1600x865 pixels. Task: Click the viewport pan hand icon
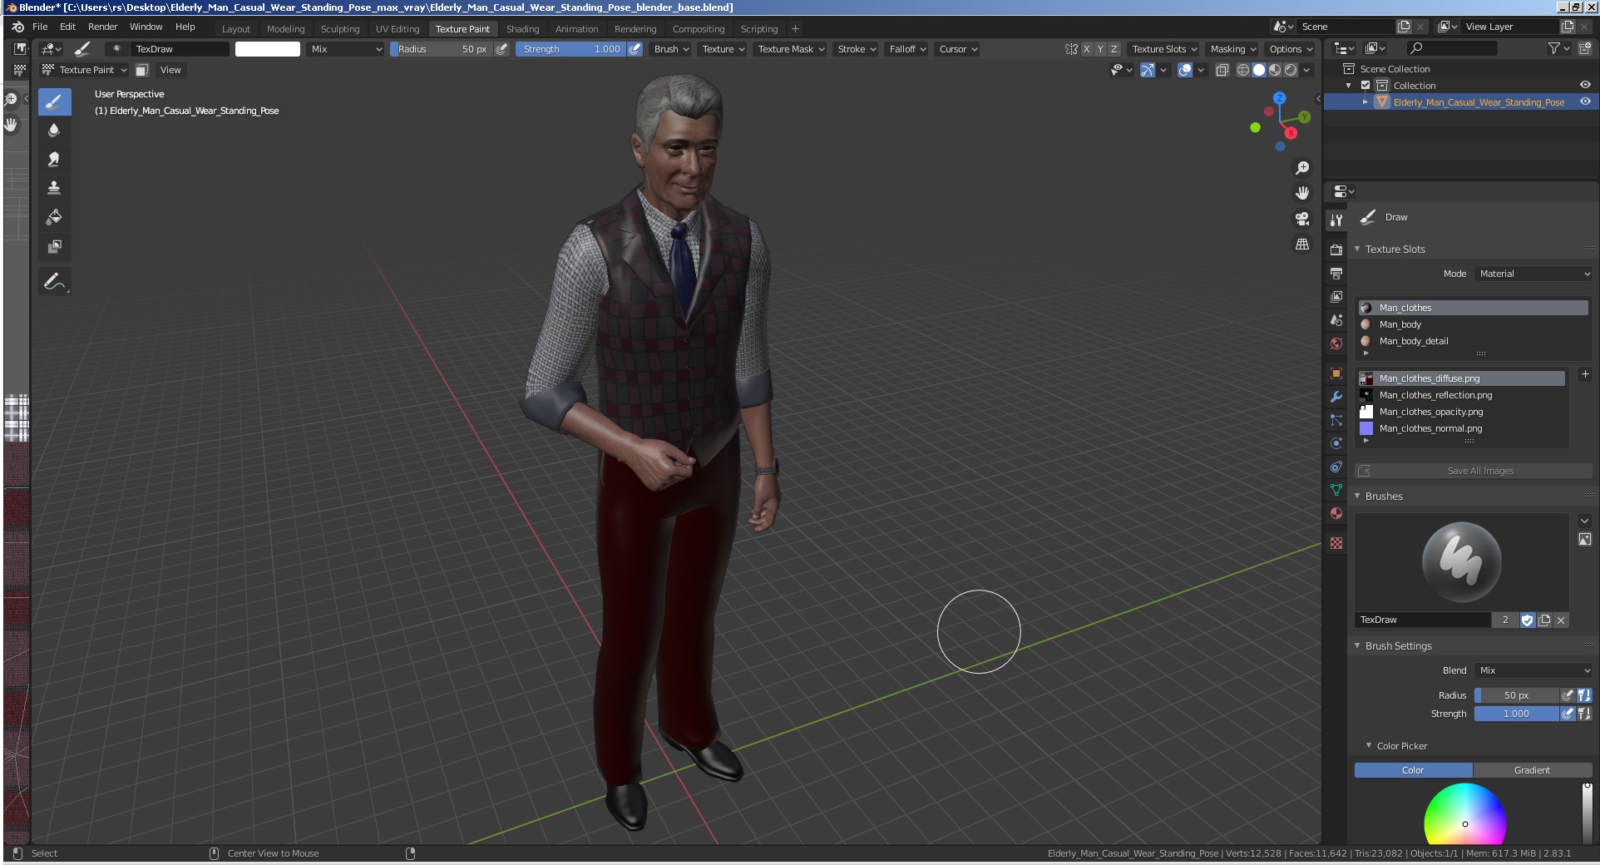(1302, 193)
